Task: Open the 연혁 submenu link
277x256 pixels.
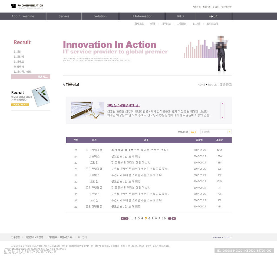Action: click(x=153, y=24)
